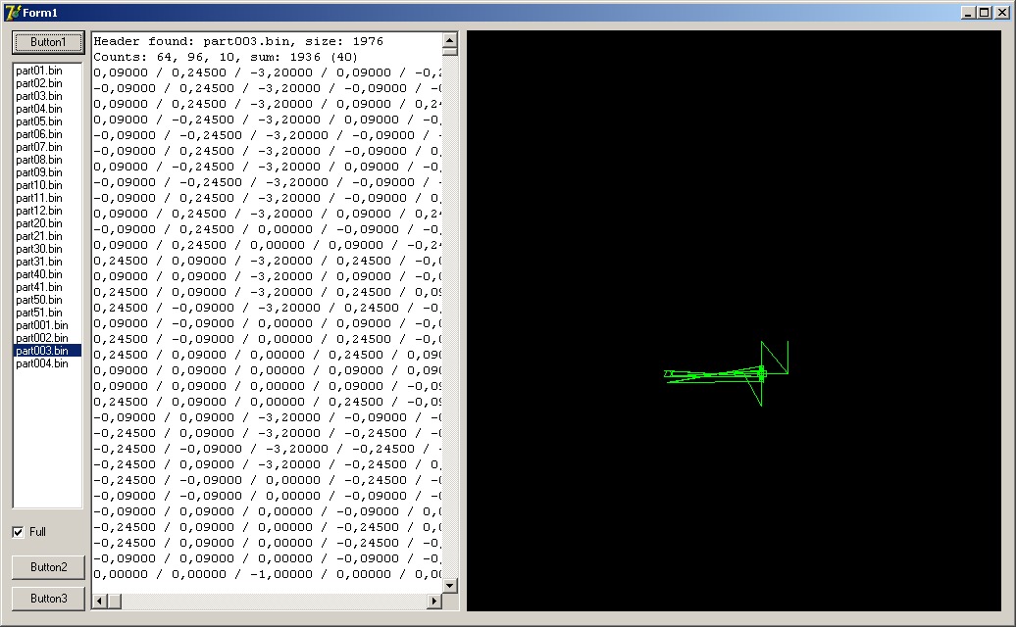1016x627 pixels.
Task: Minimize the Form1 window
Action: pyautogui.click(x=969, y=13)
